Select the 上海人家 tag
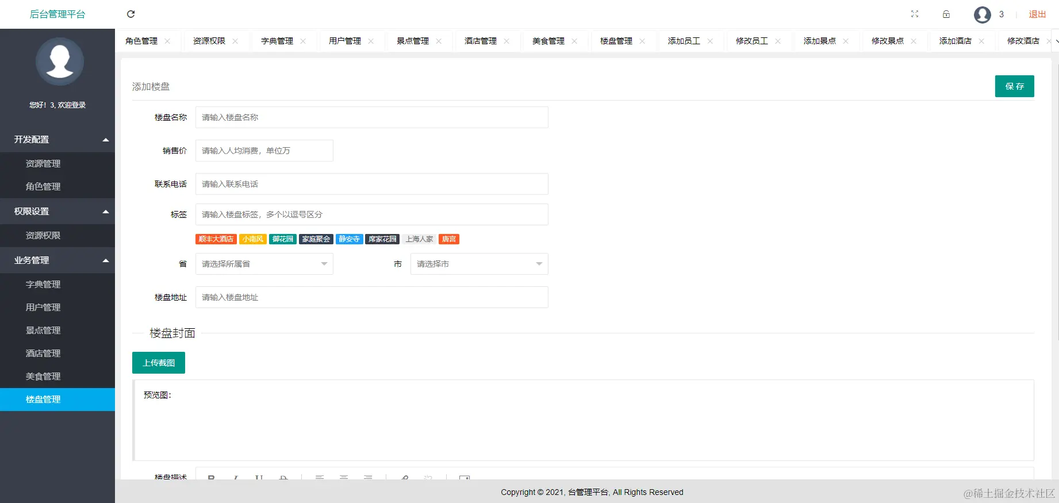The width and height of the screenshot is (1059, 503). tap(419, 239)
